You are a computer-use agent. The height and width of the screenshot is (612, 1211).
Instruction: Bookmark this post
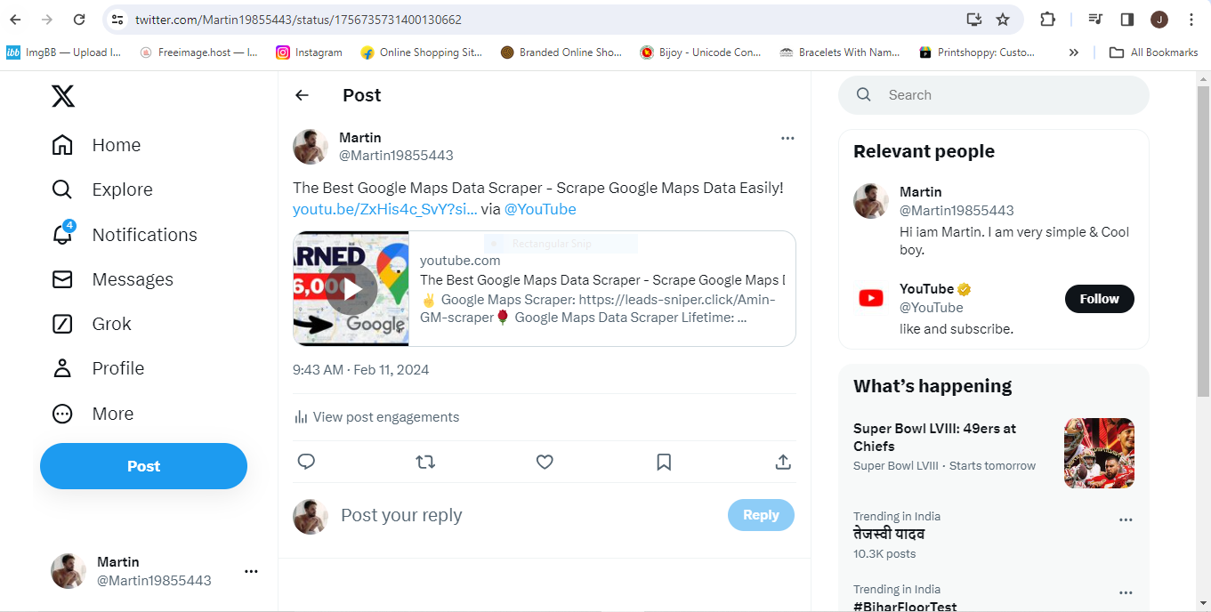pyautogui.click(x=664, y=462)
